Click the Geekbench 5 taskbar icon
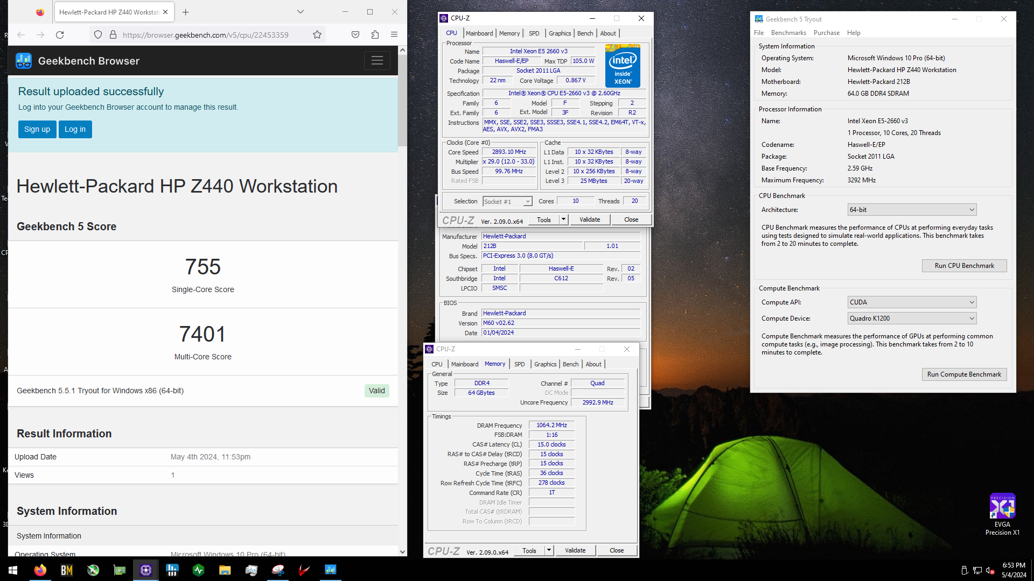The width and height of the screenshot is (1034, 581). (x=331, y=570)
